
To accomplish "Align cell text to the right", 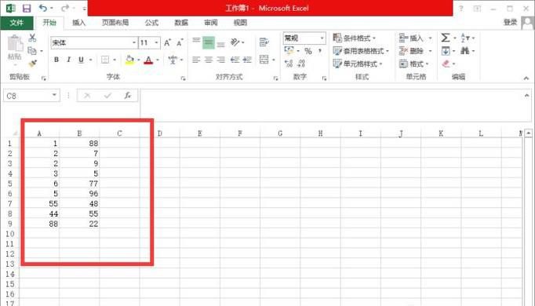I will (x=221, y=60).
